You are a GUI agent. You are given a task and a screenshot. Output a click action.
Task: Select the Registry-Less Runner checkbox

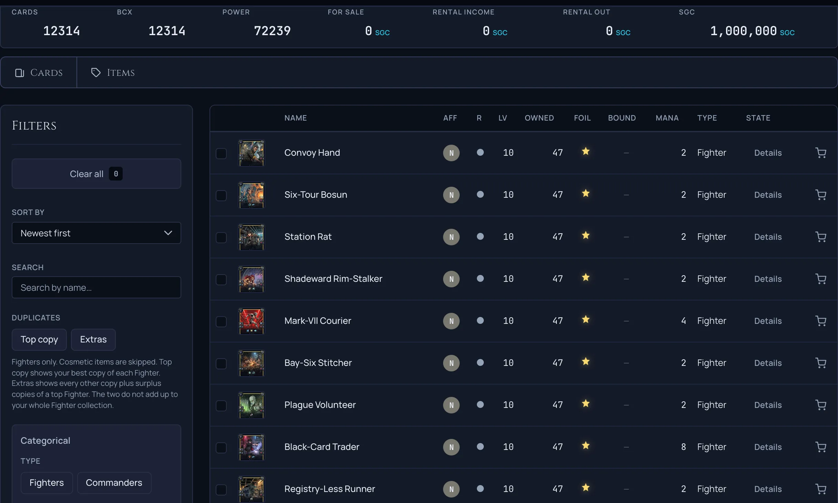click(x=221, y=490)
